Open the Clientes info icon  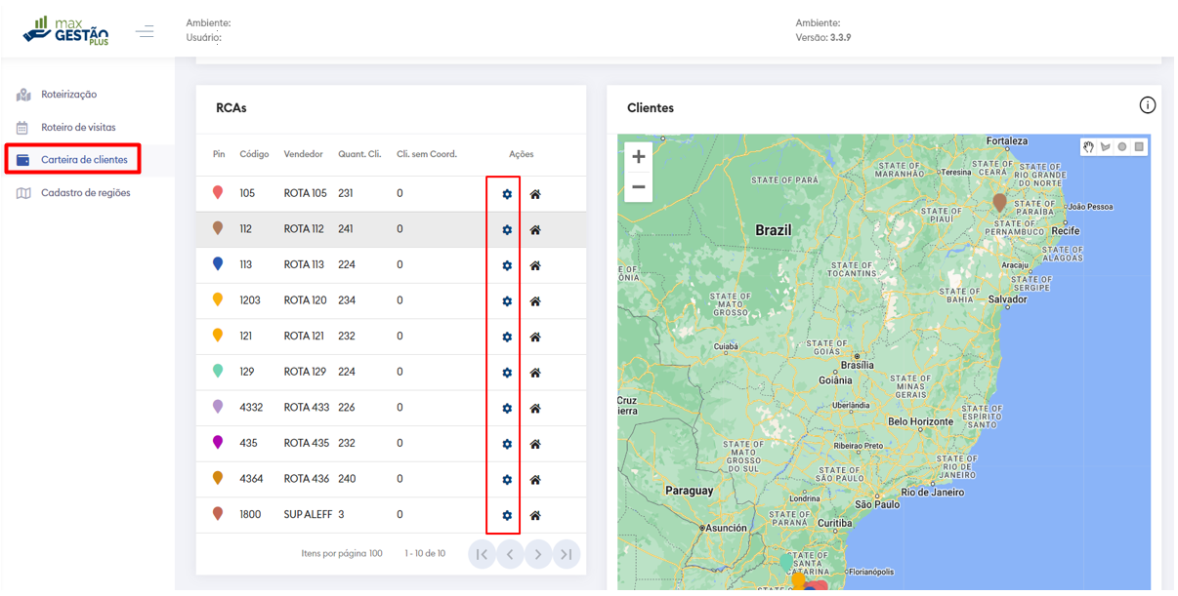click(1147, 105)
